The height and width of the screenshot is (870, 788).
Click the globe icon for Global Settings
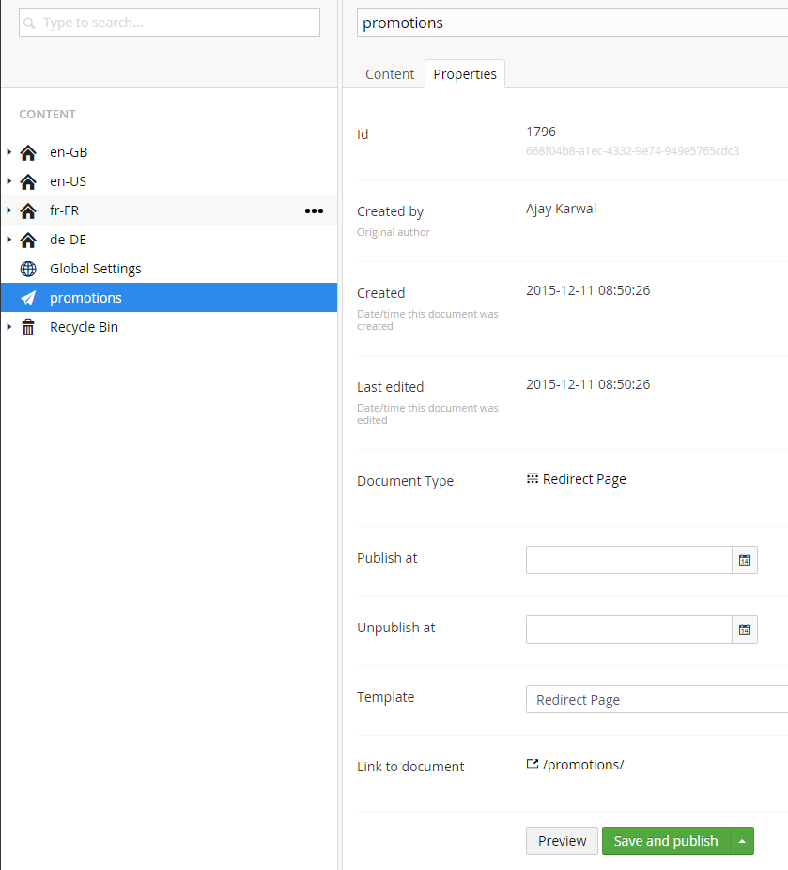[x=28, y=269]
